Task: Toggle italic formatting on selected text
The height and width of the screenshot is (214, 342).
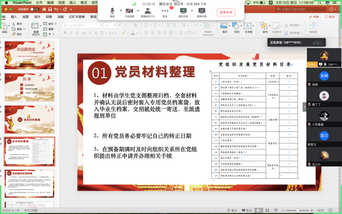Action: pos(71,32)
